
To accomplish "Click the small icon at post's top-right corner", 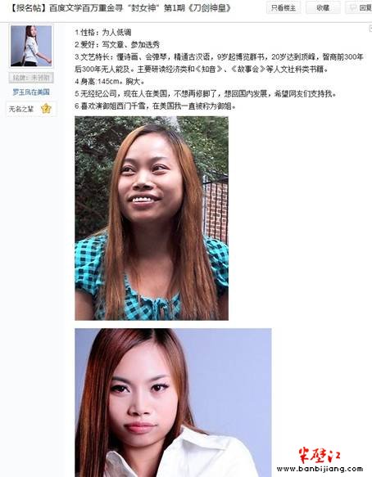I will pyautogui.click(x=370, y=29).
